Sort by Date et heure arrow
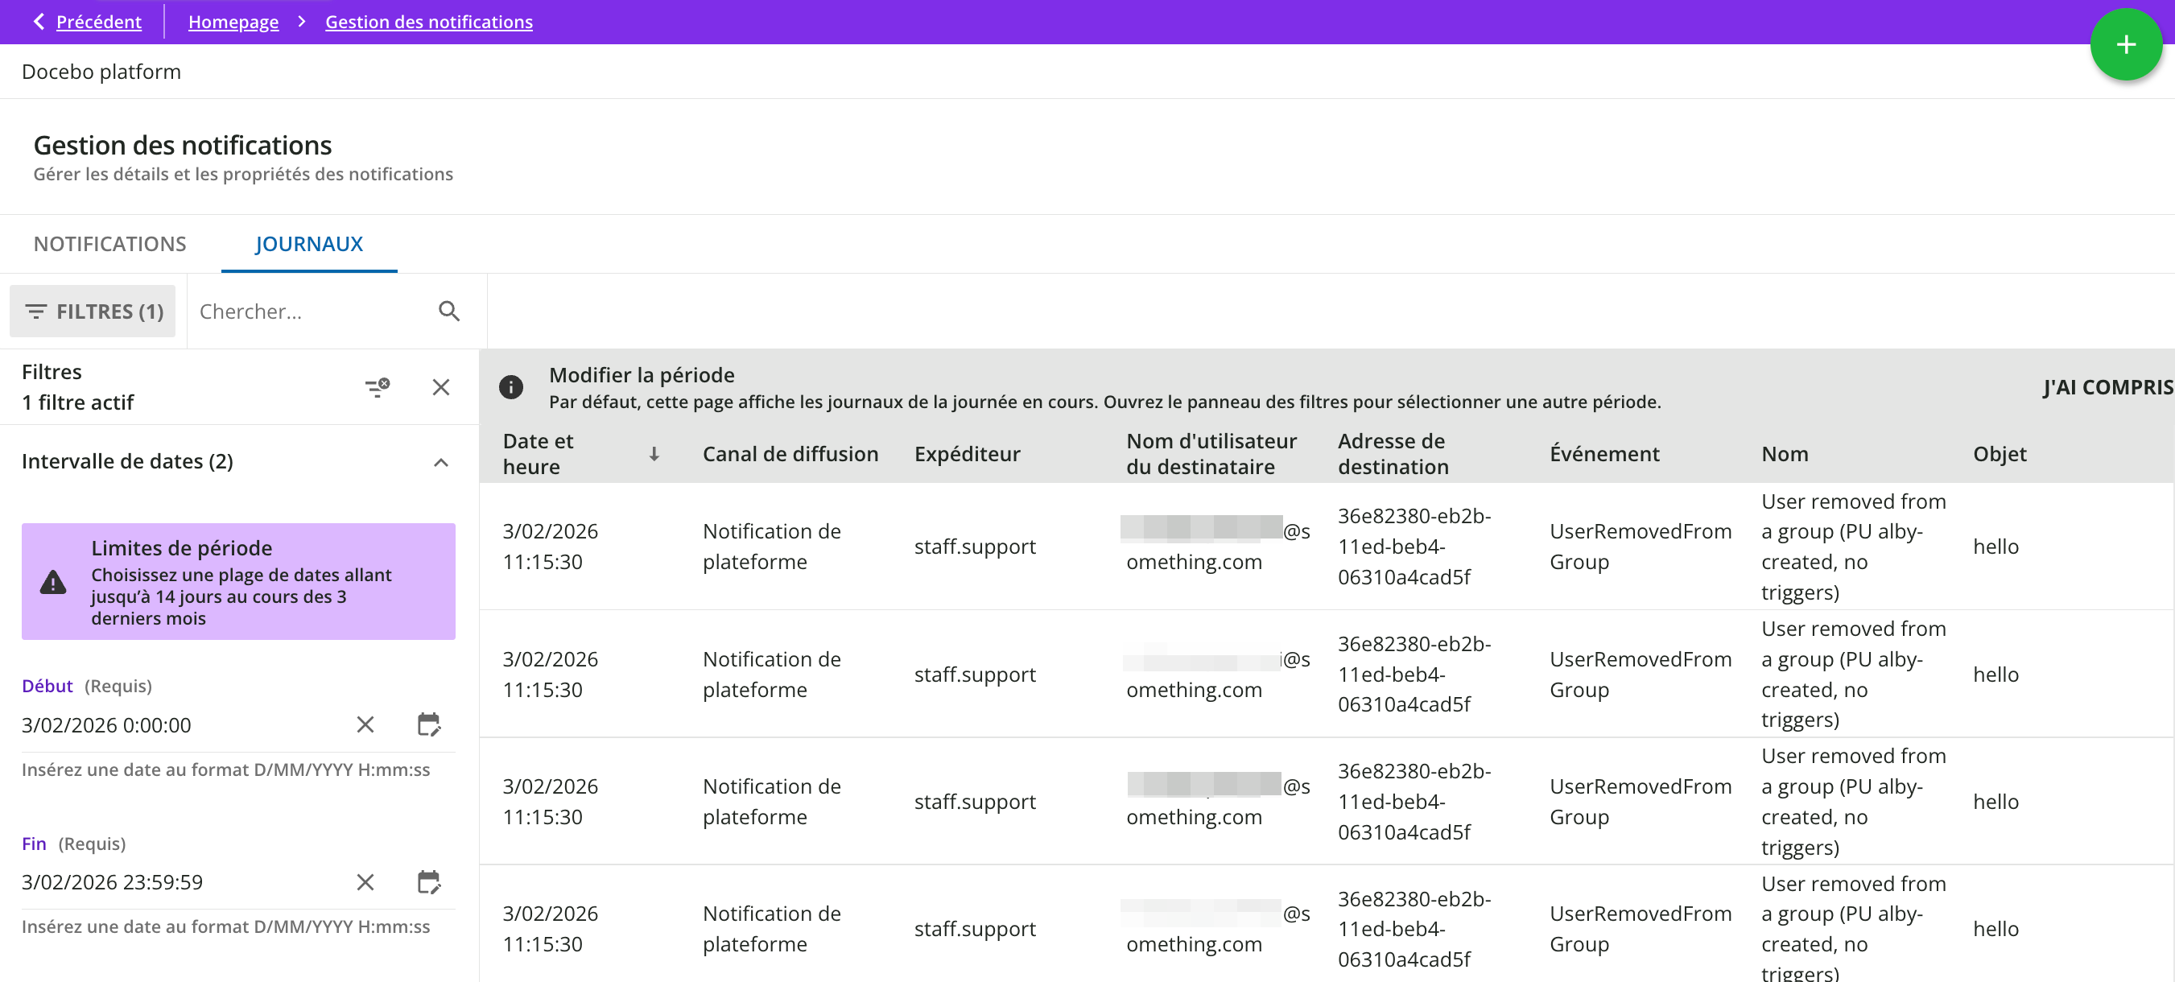2175x982 pixels. (x=654, y=454)
